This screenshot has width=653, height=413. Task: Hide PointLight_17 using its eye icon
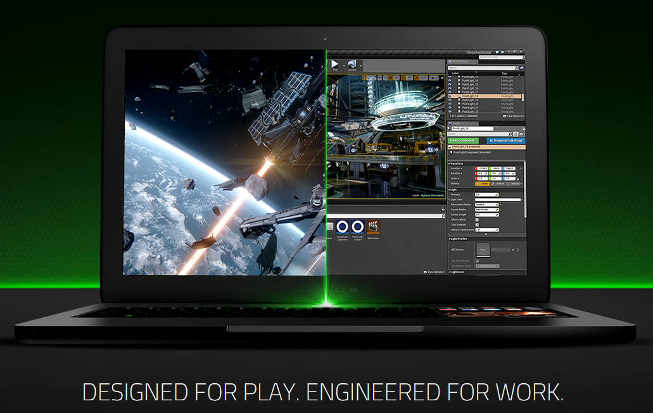(x=450, y=92)
